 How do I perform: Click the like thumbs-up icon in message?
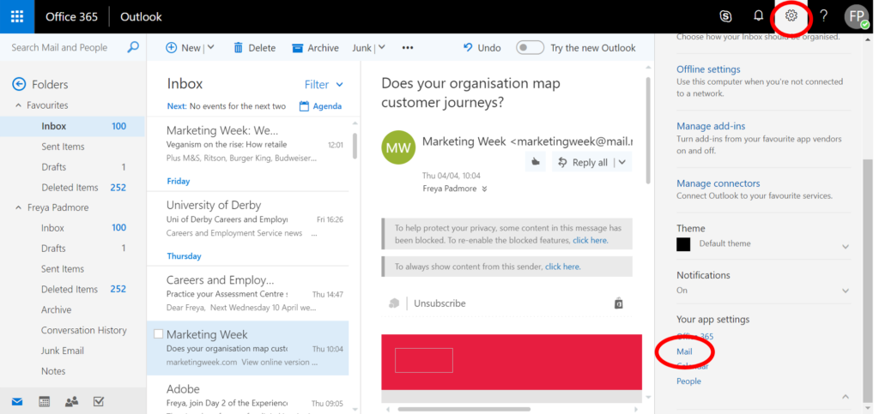coord(536,163)
